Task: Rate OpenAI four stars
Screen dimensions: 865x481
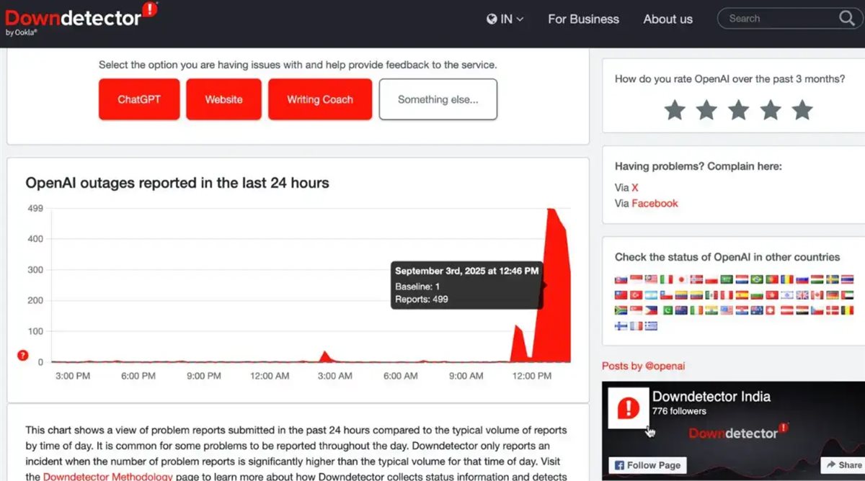Action: [x=770, y=110]
